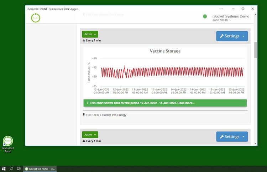
Task: Click the location pin icon beside FREEZER
Action: [84, 115]
